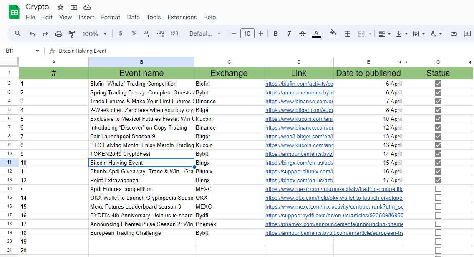Check status for Mexc Futures Leaderboard

point(438,206)
